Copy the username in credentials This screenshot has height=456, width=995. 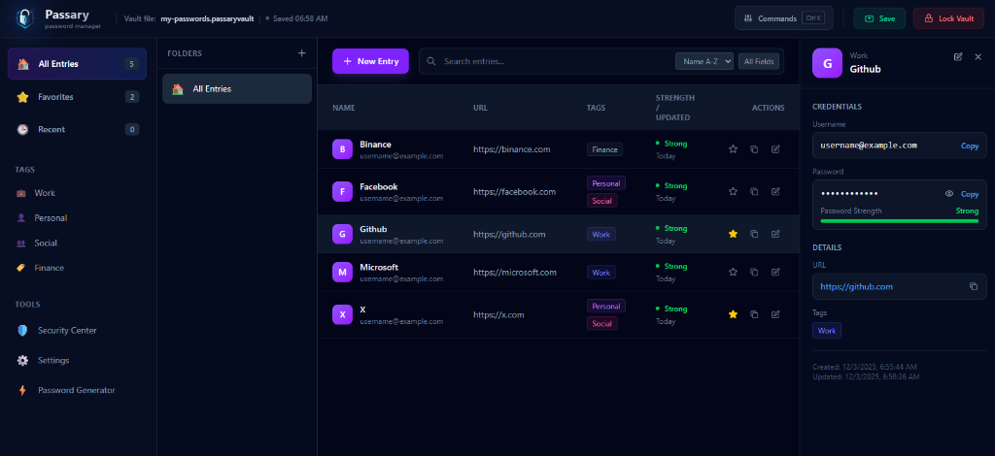tap(970, 146)
